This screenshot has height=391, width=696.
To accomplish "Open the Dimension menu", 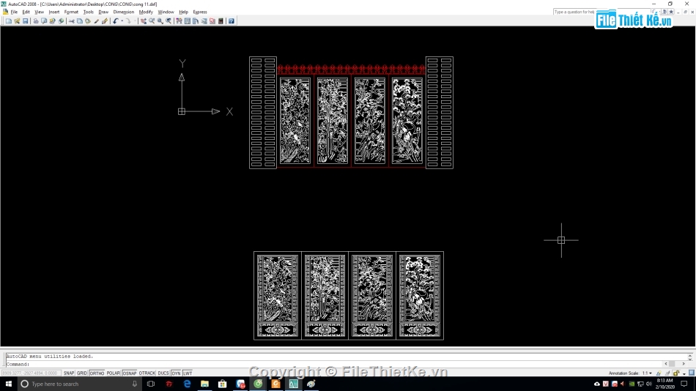I will tap(123, 12).
